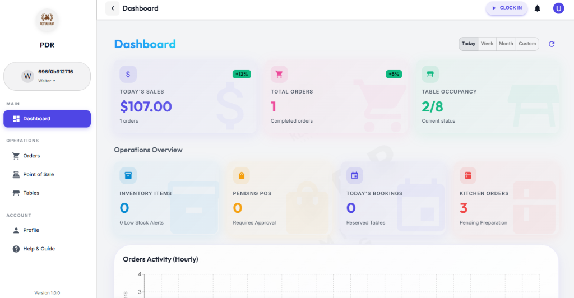
Task: Click the Kitchen Orders icon
Action: coord(467,175)
